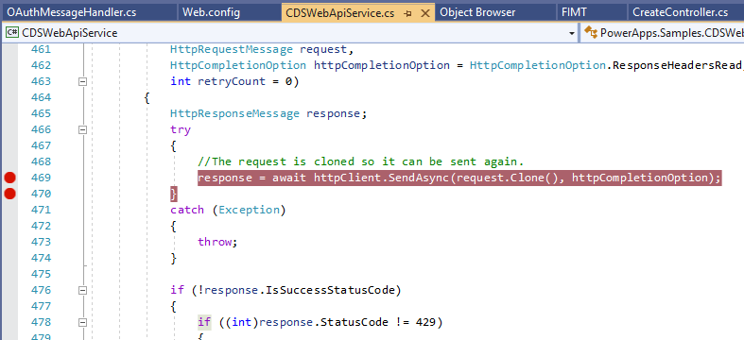
Task: Click the 'catch' keyword on line 471
Action: pos(187,210)
